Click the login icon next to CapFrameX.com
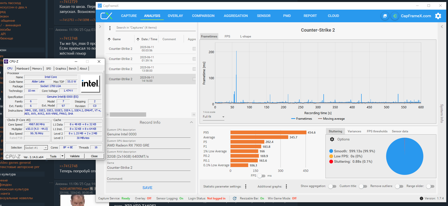 [395, 16]
